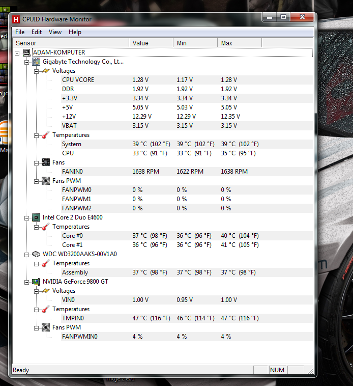This screenshot has height=386, width=353.
Task: Select the FANPWM2 row
Action: click(187, 208)
